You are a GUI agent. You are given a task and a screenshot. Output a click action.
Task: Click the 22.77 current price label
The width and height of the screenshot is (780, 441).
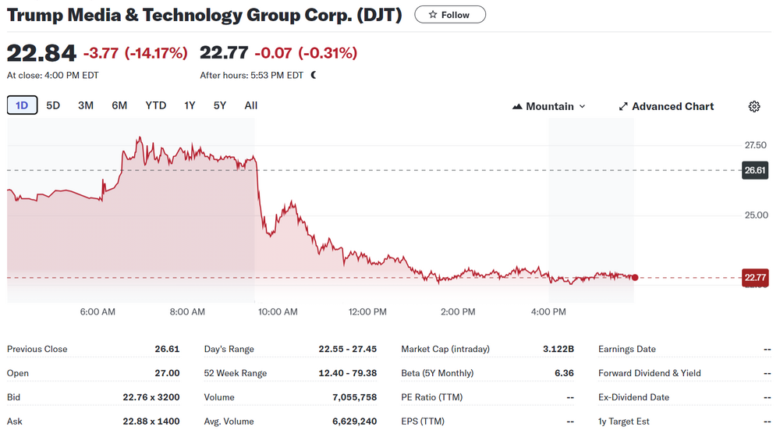point(755,277)
